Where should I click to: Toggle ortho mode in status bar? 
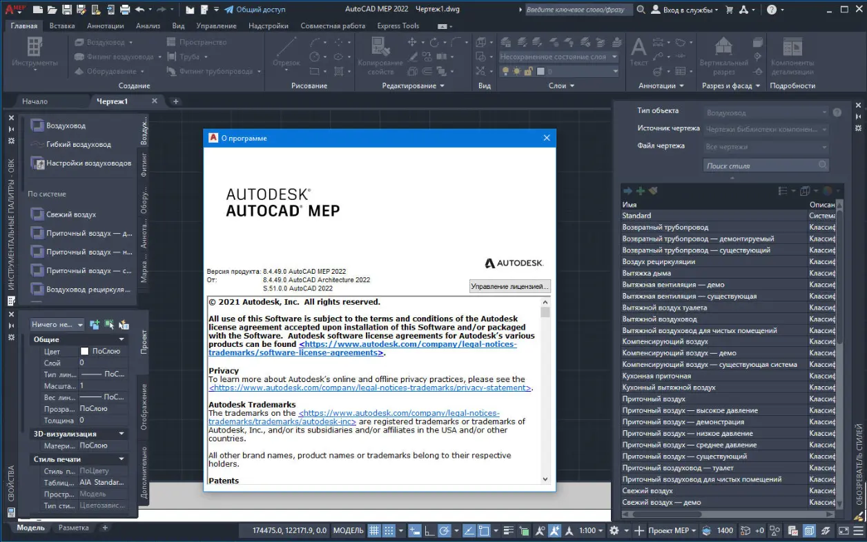tap(430, 530)
